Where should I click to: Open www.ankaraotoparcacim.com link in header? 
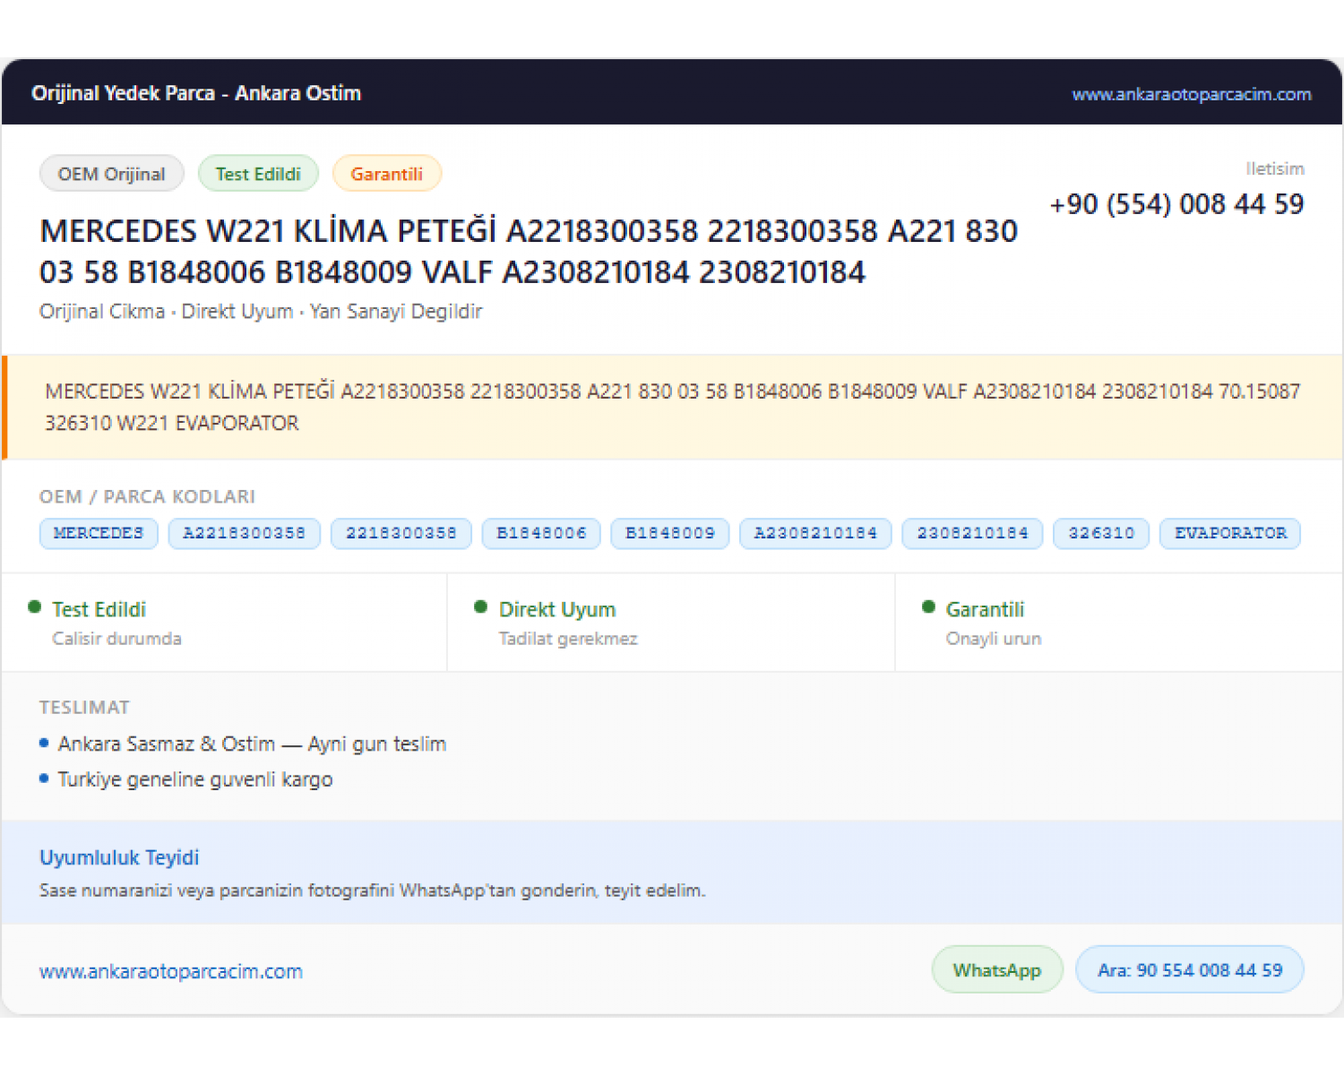point(1192,94)
